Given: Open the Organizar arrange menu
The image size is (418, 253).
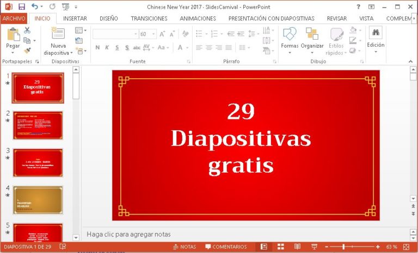Looking at the screenshot, I should click(312, 40).
